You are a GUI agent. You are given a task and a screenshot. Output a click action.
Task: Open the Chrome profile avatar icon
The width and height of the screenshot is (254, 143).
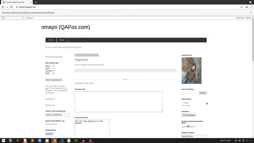pyautogui.click(x=247, y=7)
